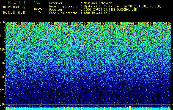This screenshot has height=110, width=173.
Task: Click the meteor label
Action: coord(39,9)
